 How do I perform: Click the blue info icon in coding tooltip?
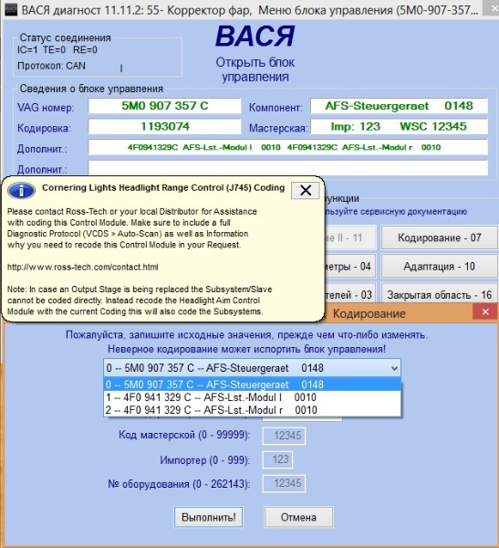[21, 191]
